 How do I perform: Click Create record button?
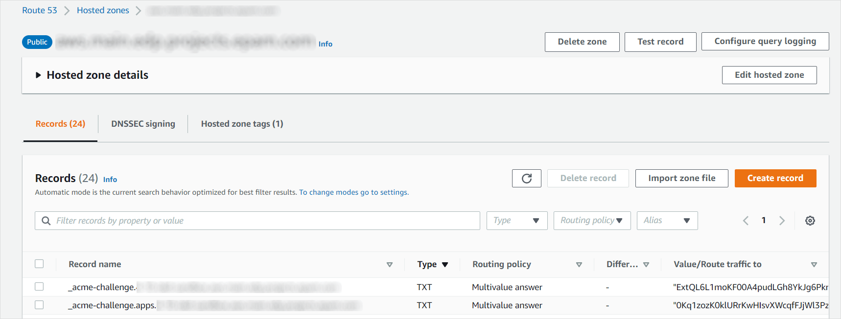pos(775,178)
